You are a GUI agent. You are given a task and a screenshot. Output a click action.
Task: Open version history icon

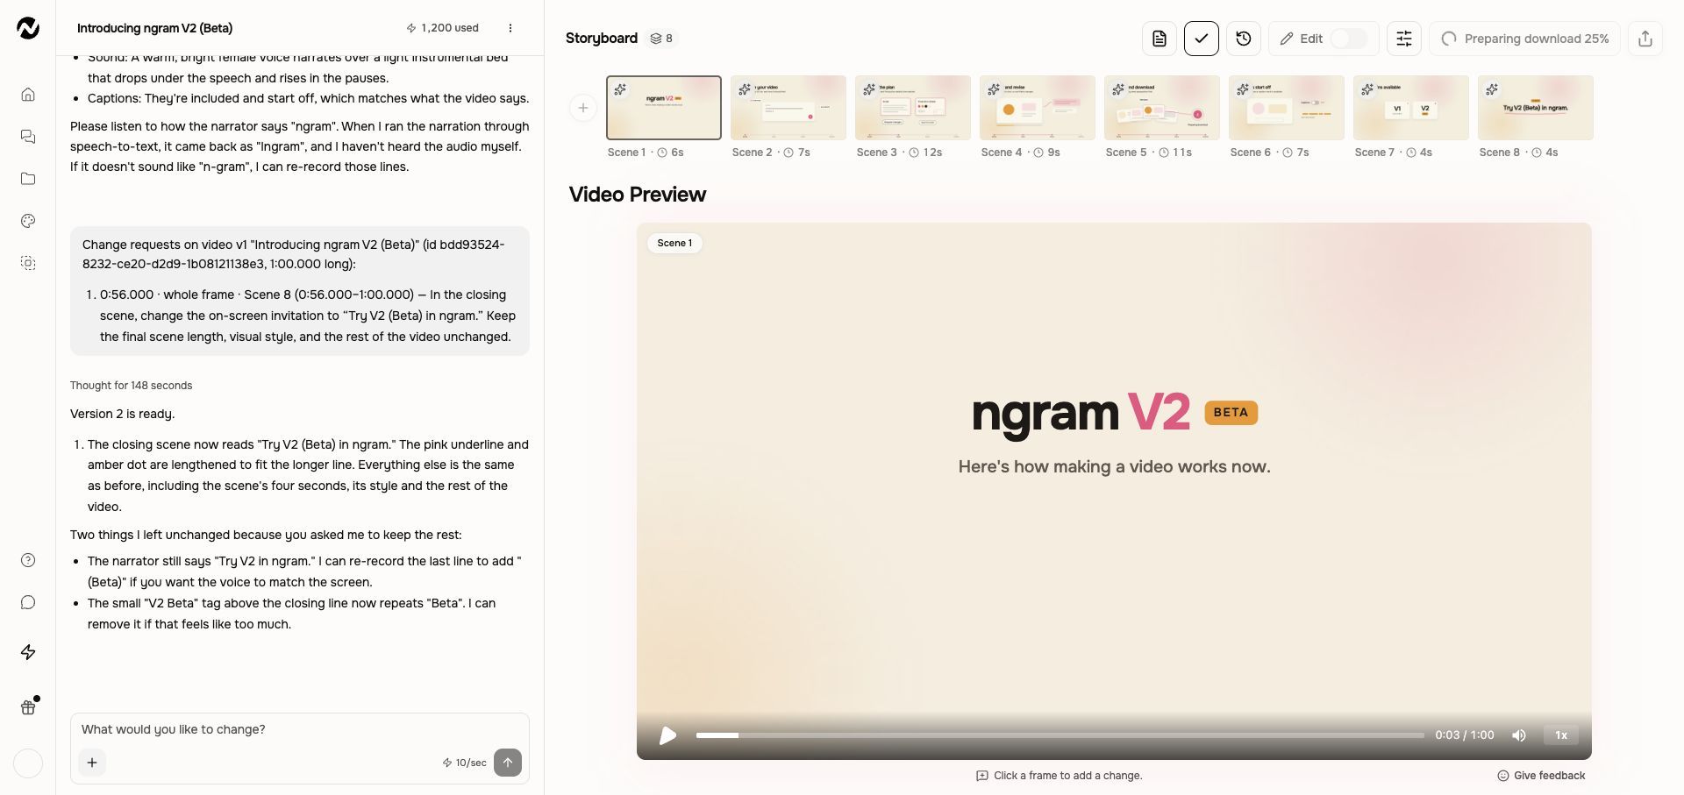1244,39
